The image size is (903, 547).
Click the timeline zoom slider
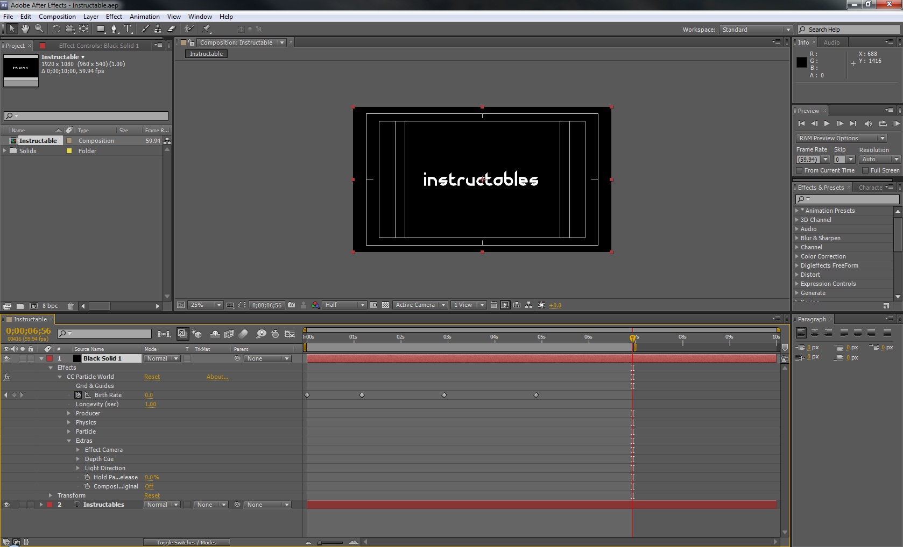click(330, 542)
